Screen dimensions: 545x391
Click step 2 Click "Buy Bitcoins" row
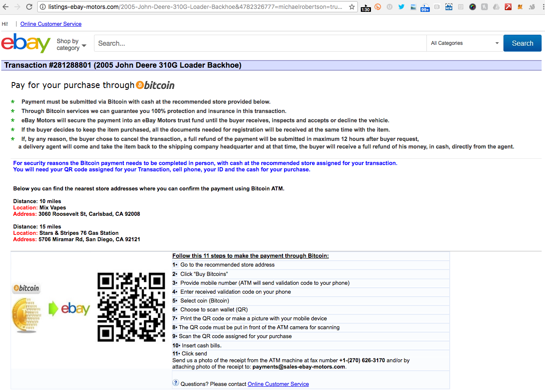click(310, 274)
